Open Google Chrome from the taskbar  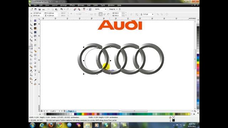tap(60, 125)
